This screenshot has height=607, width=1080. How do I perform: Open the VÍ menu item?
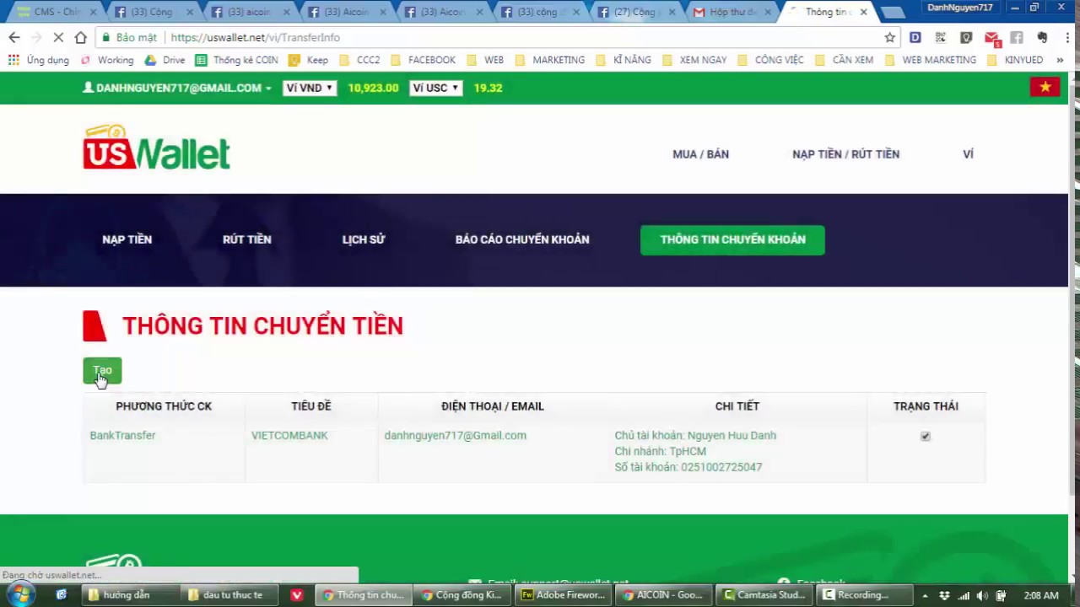(968, 154)
